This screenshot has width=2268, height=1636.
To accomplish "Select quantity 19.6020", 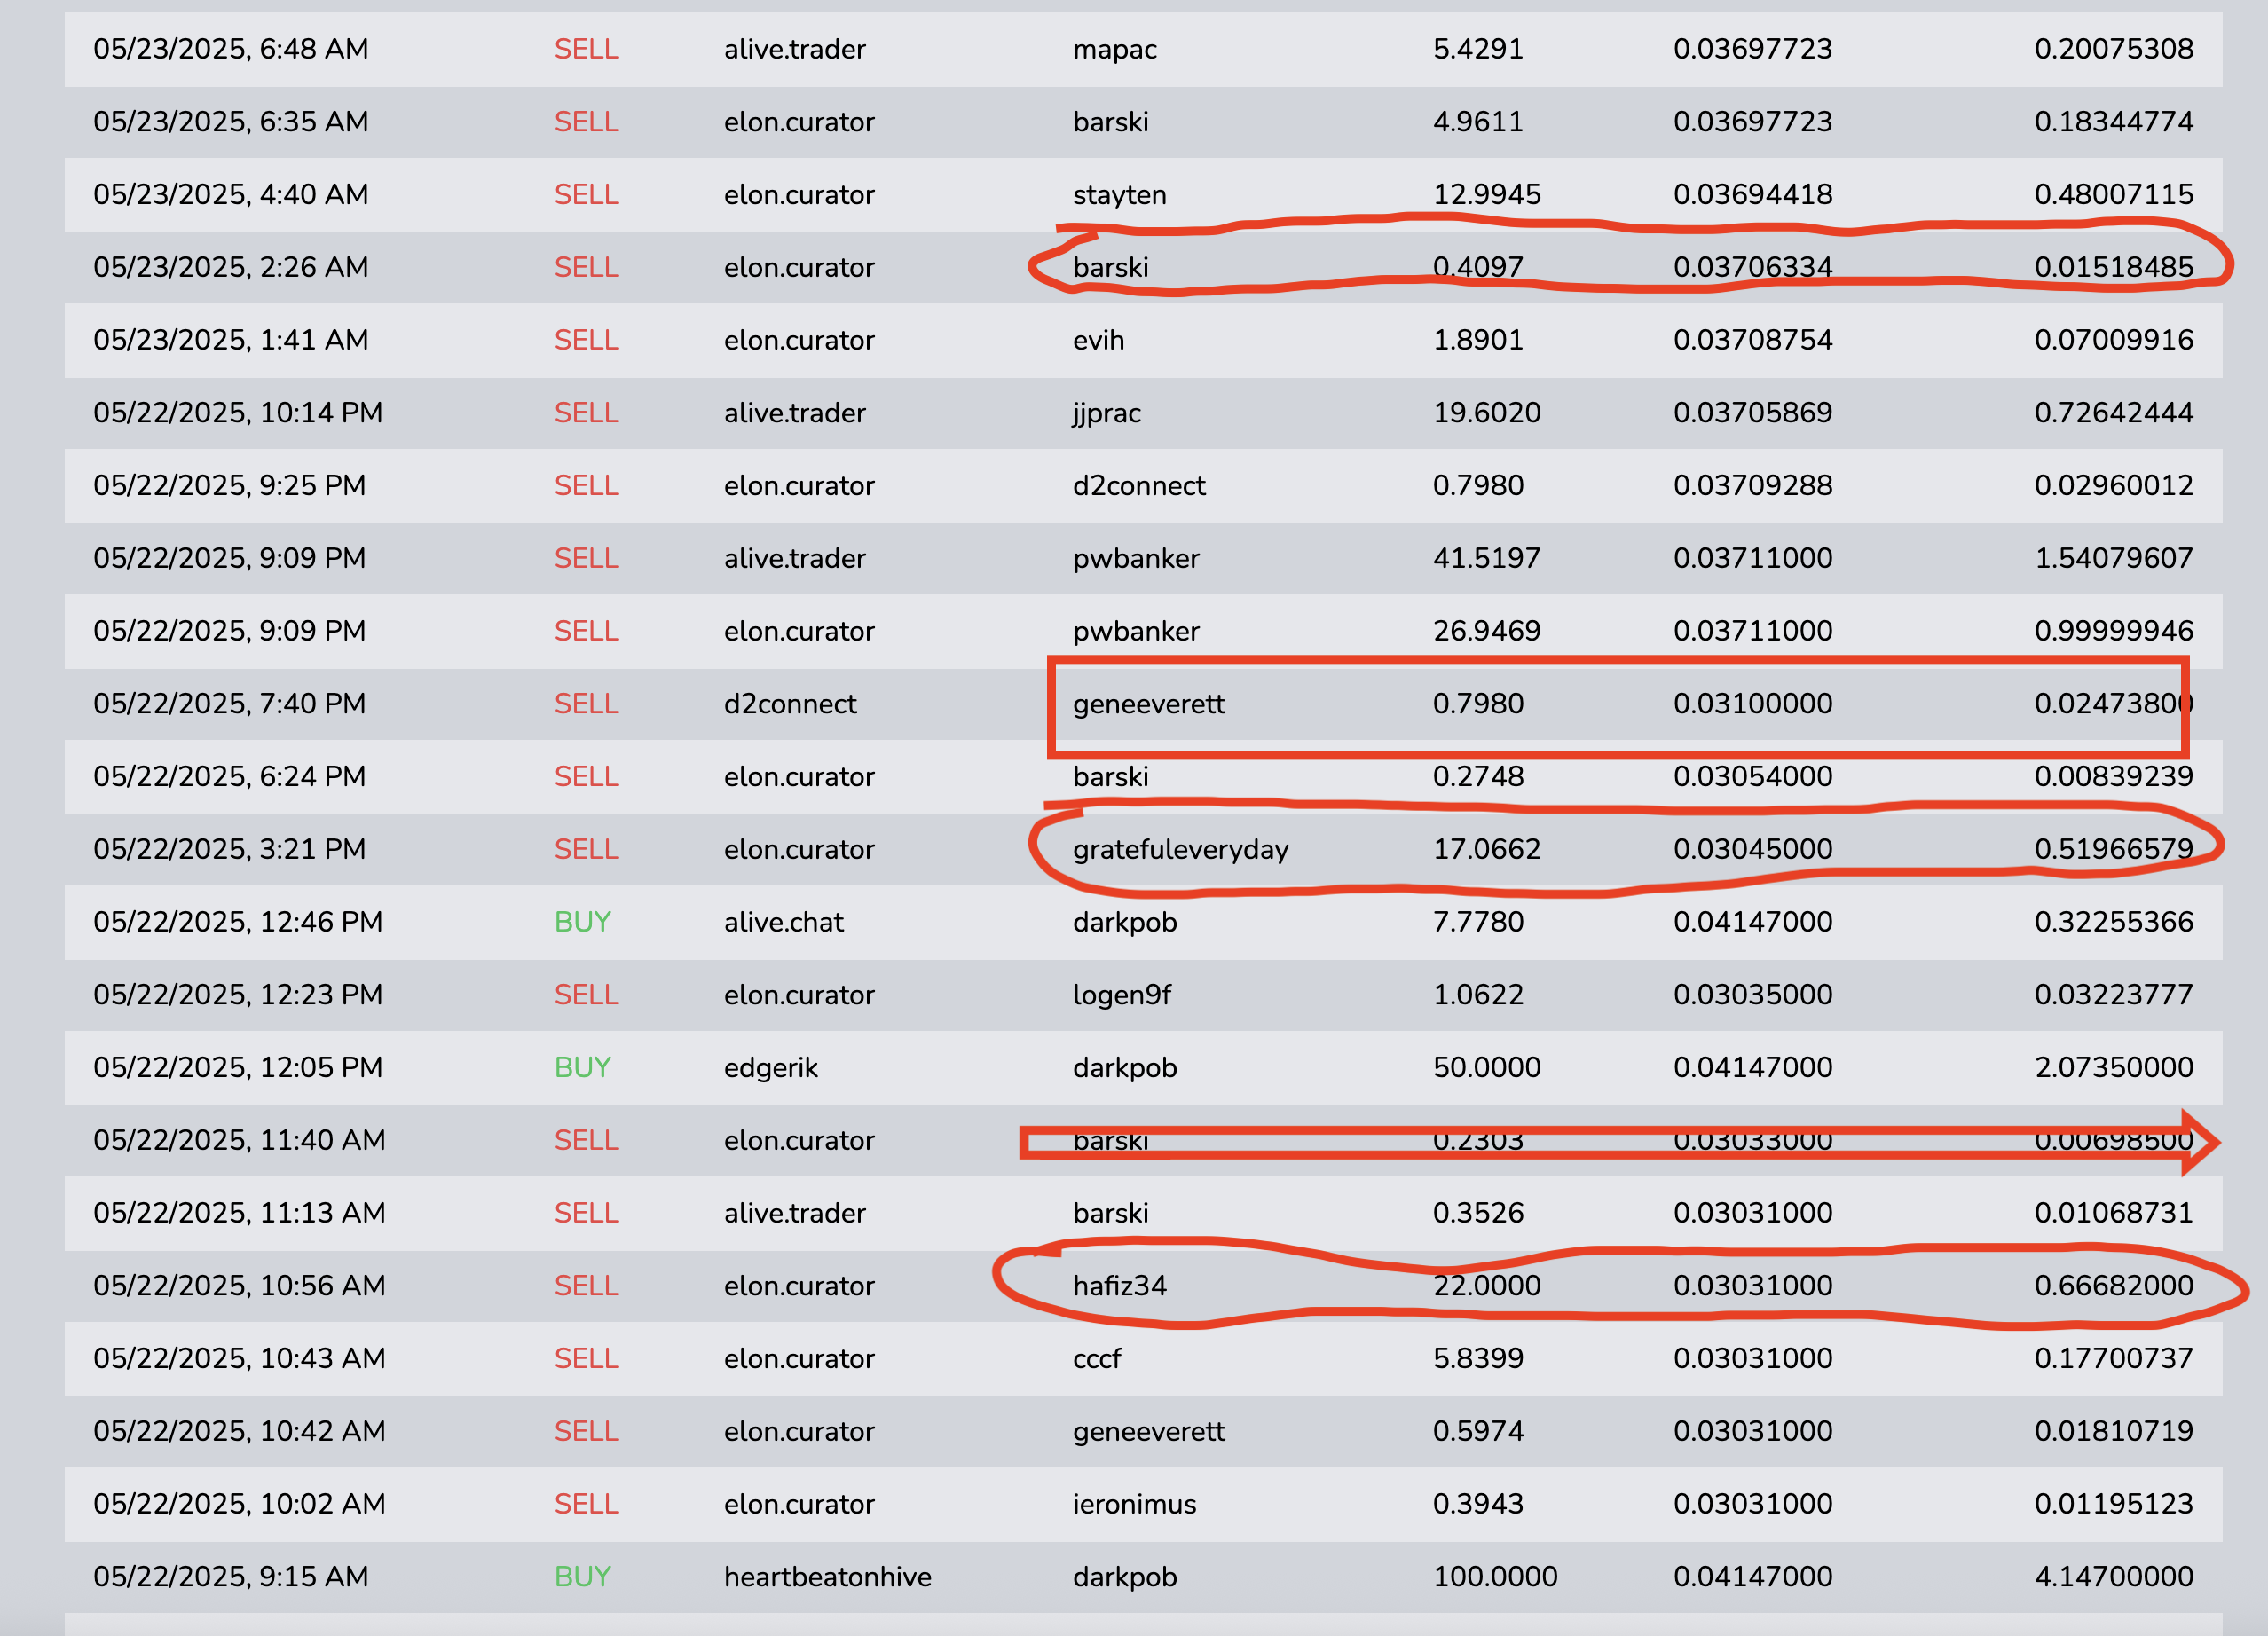I will (1486, 413).
